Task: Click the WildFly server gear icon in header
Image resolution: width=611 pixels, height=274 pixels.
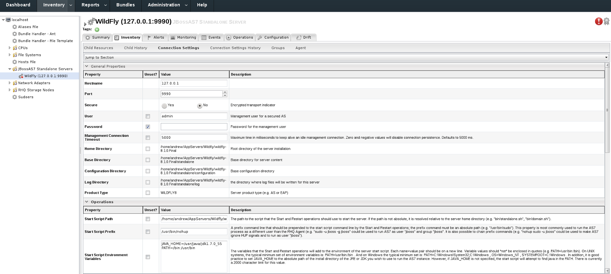Action: (91, 21)
